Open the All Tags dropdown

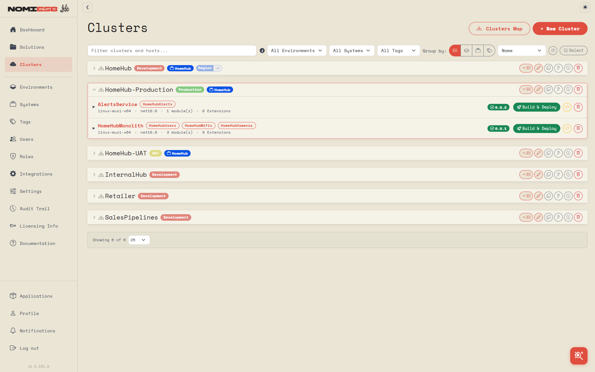click(398, 51)
